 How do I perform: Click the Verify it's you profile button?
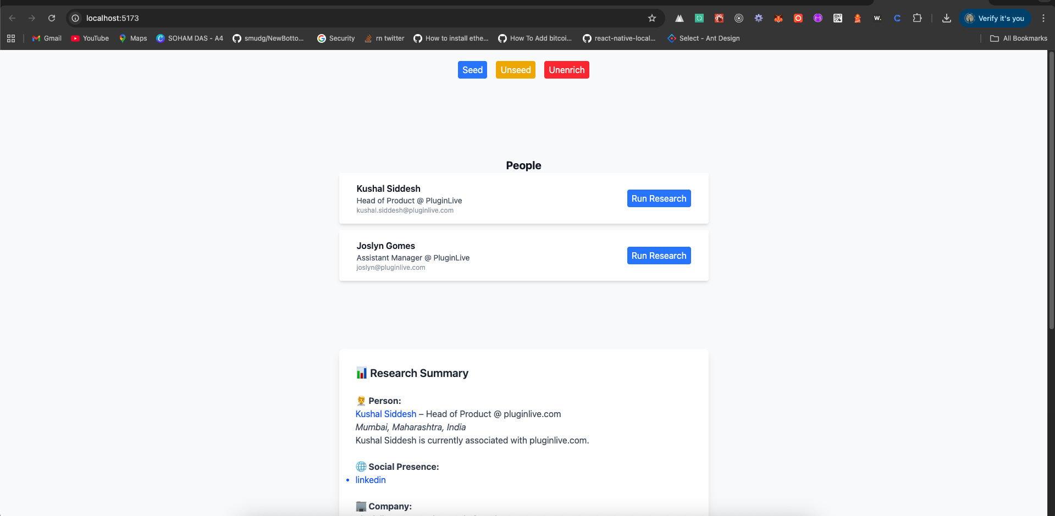click(995, 18)
